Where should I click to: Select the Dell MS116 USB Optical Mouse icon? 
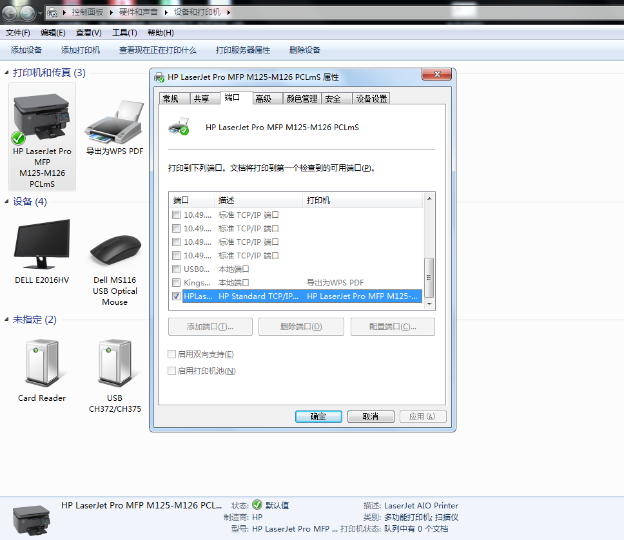pos(114,247)
